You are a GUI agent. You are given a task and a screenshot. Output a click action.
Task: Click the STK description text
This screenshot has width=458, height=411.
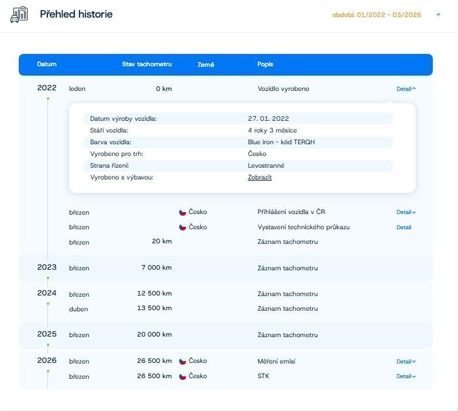263,376
